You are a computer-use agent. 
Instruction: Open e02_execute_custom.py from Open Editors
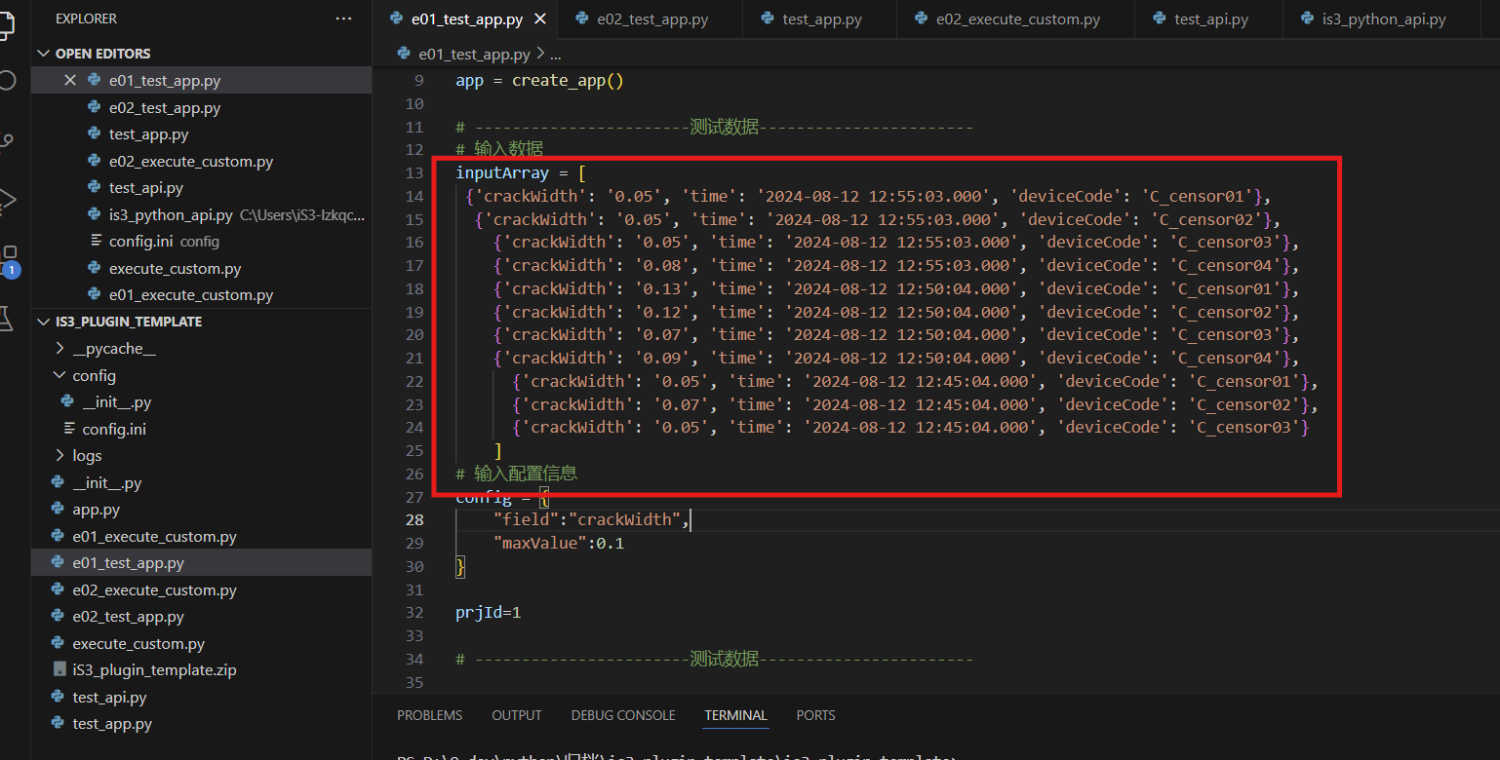click(201, 161)
